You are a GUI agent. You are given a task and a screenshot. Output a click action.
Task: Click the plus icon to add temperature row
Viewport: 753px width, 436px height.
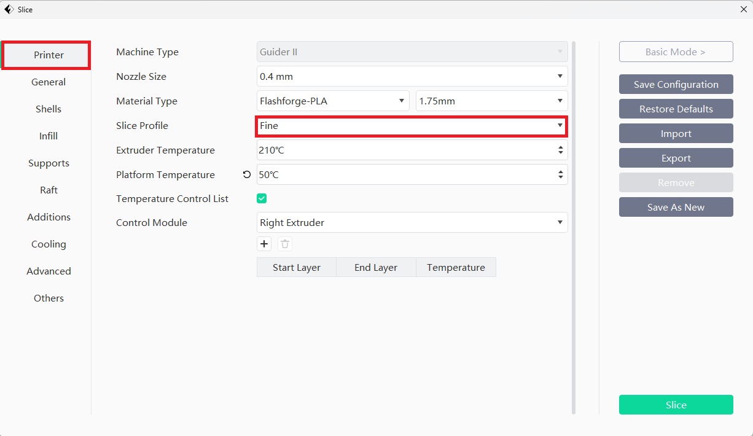click(x=264, y=244)
